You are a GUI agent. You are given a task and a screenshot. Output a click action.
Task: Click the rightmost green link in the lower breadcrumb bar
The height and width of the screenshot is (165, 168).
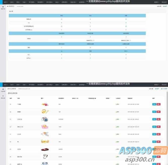point(164,89)
